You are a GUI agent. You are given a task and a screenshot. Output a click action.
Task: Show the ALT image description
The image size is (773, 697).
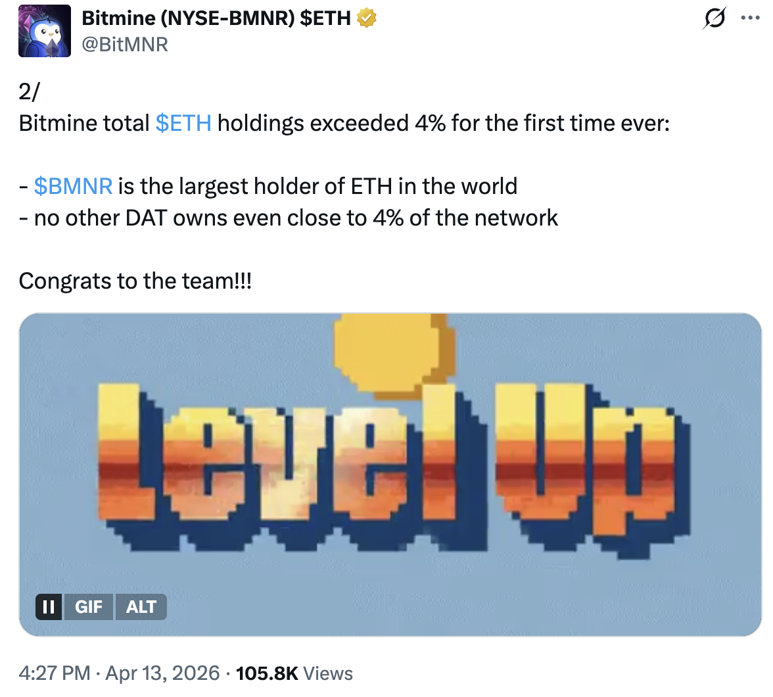point(141,606)
